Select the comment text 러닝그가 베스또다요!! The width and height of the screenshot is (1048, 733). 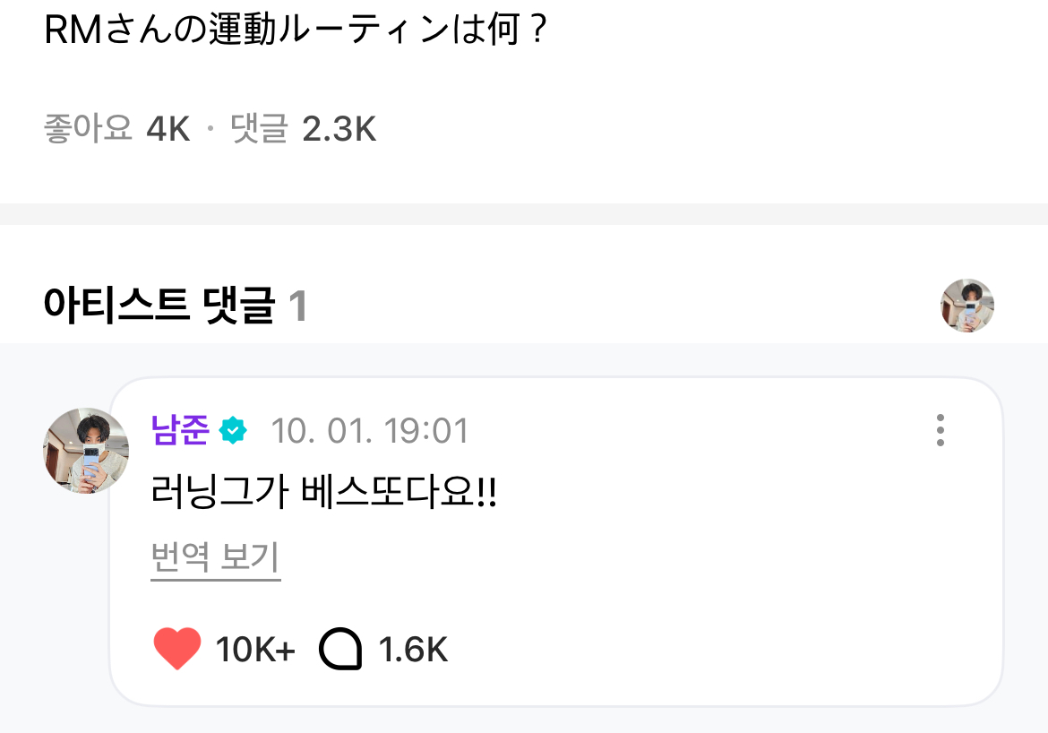coord(323,494)
